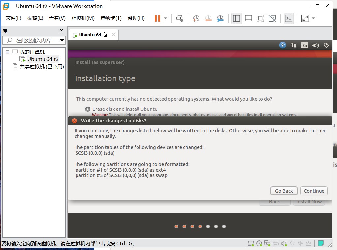Collapse the 我的计算机 tree node

[x=8, y=52]
